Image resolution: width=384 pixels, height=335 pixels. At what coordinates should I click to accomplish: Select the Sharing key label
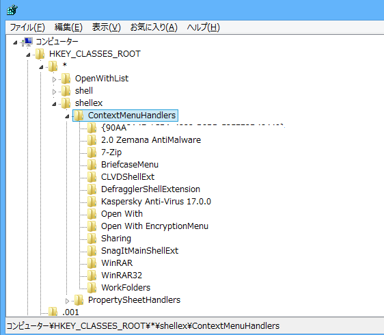(x=116, y=239)
